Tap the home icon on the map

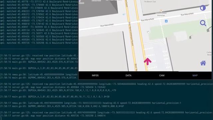pos(203,63)
